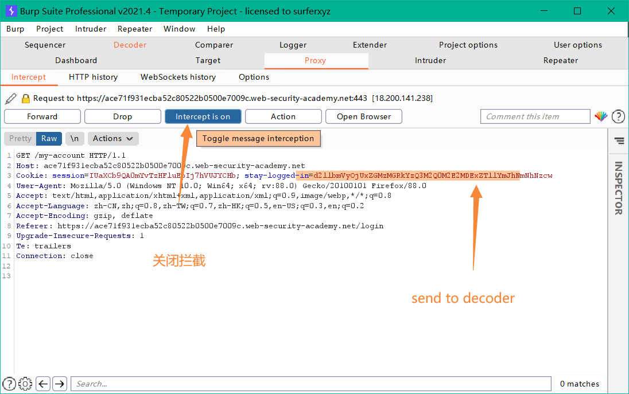Click the HTTPS padlock icon
The width and height of the screenshot is (629, 394).
pyautogui.click(x=26, y=99)
